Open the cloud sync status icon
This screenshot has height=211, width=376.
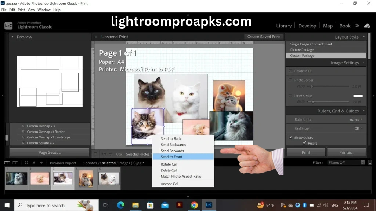pos(367,26)
